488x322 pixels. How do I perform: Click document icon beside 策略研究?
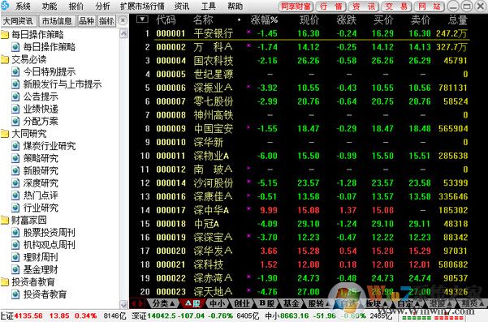pyautogui.click(x=15, y=158)
